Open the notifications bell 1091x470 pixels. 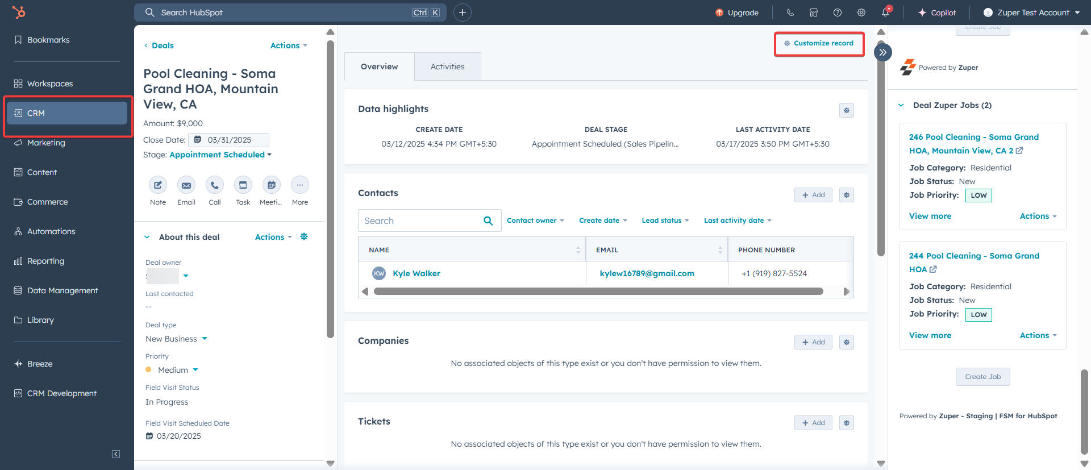click(886, 12)
